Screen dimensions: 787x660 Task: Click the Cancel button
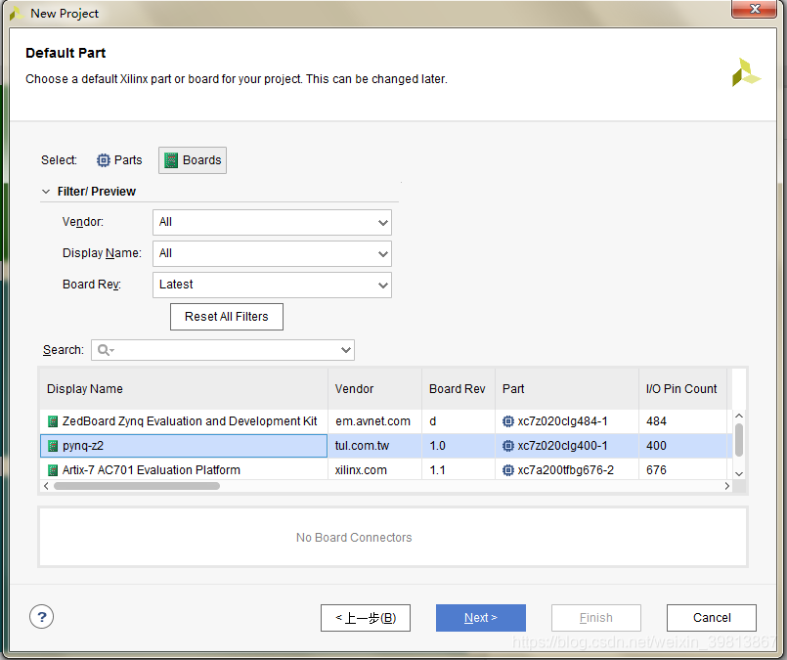[x=712, y=618]
